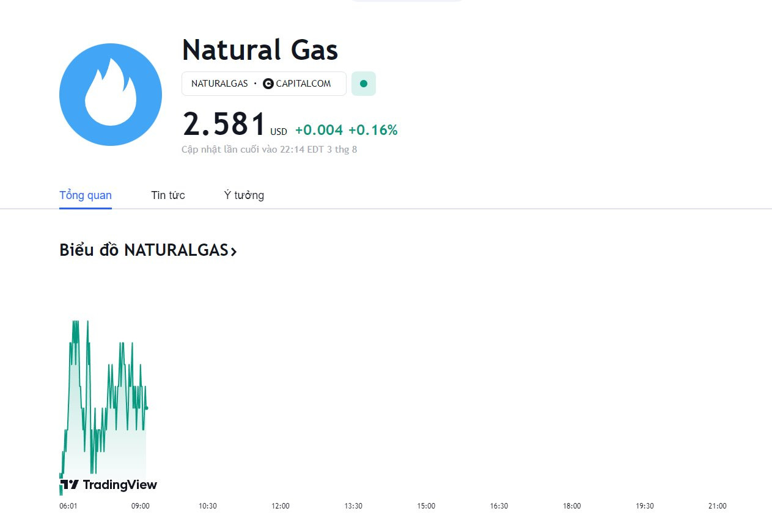
Task: Open the Ý tưởng tab
Action: pos(244,195)
